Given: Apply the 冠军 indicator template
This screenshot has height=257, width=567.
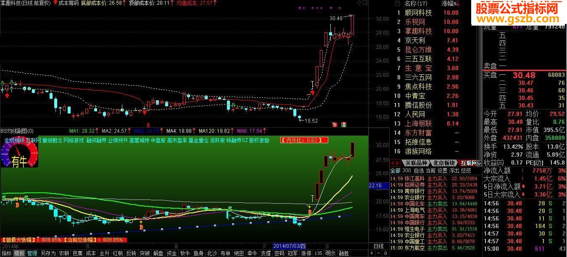Looking at the screenshot, I should (x=293, y=254).
